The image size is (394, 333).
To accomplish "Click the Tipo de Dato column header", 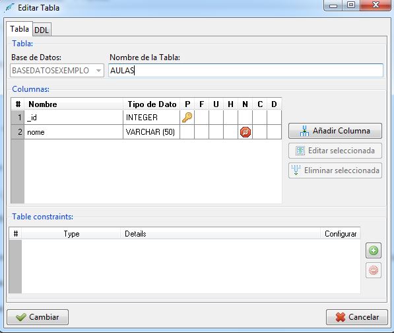I will pyautogui.click(x=152, y=104).
